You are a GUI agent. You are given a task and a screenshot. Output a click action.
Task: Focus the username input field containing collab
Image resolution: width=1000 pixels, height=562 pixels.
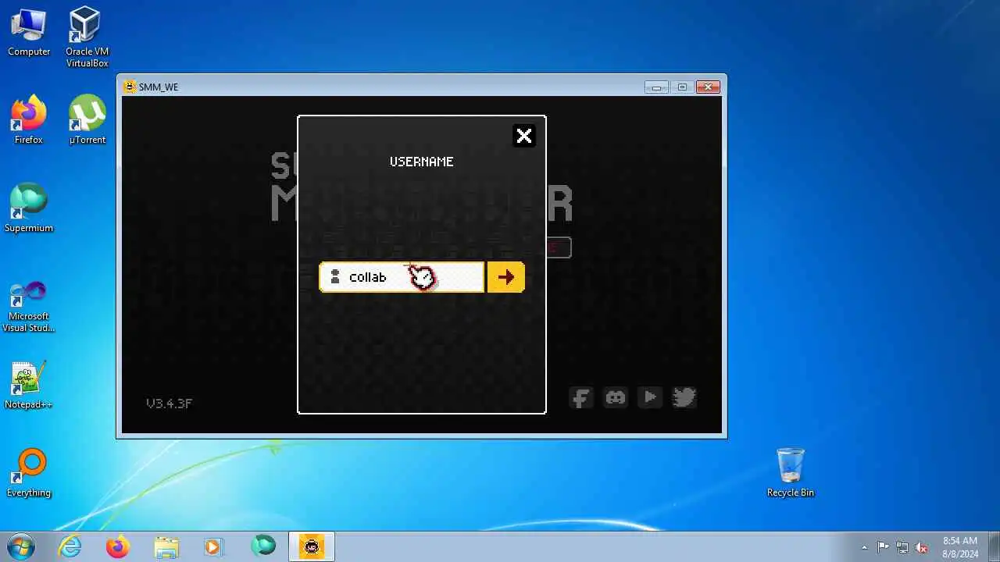pyautogui.click(x=402, y=277)
